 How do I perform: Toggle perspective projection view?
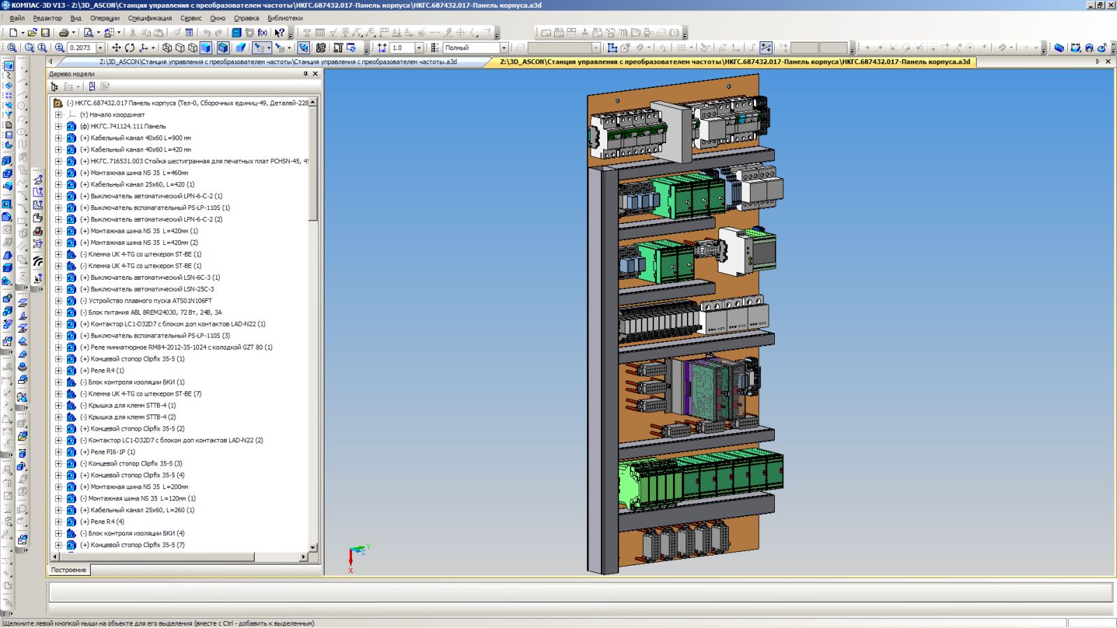pos(241,48)
